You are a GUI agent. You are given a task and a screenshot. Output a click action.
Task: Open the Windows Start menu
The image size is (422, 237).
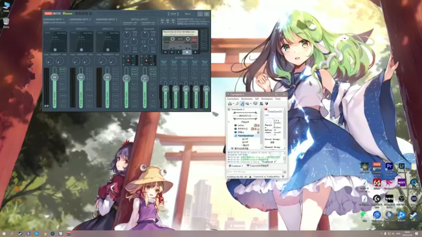click(4, 234)
